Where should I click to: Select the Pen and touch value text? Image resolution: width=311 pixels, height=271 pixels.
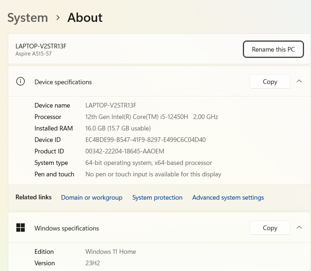pyautogui.click(x=153, y=174)
